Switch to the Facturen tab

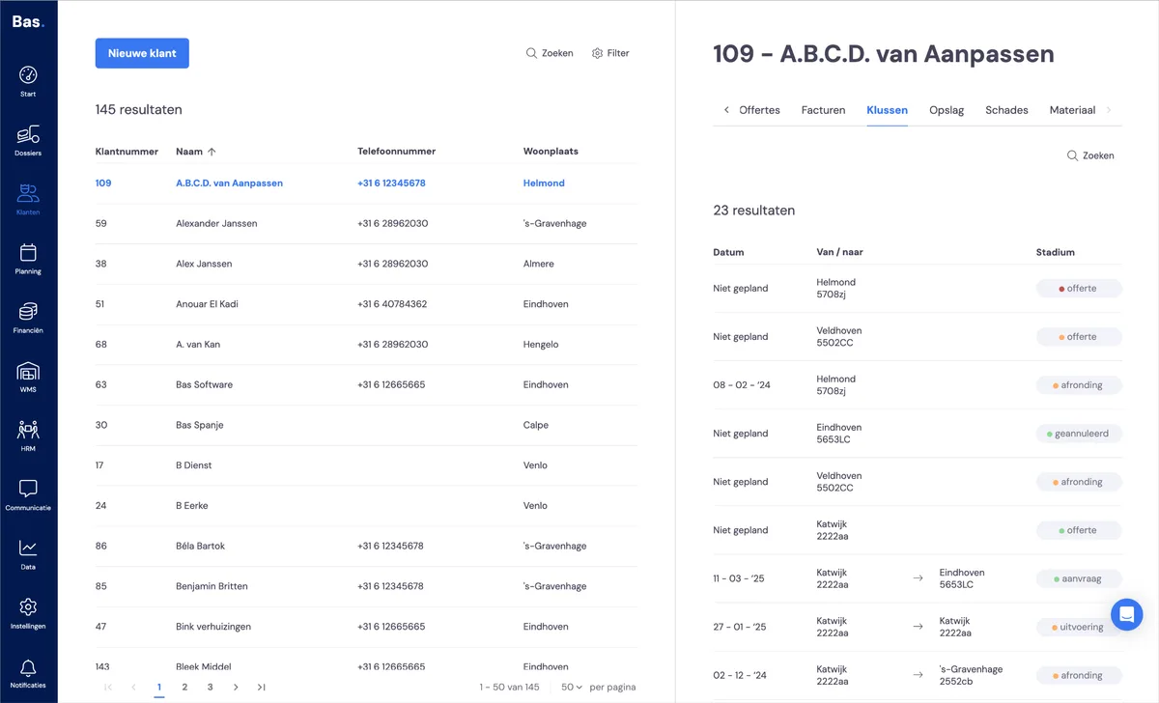823,110
